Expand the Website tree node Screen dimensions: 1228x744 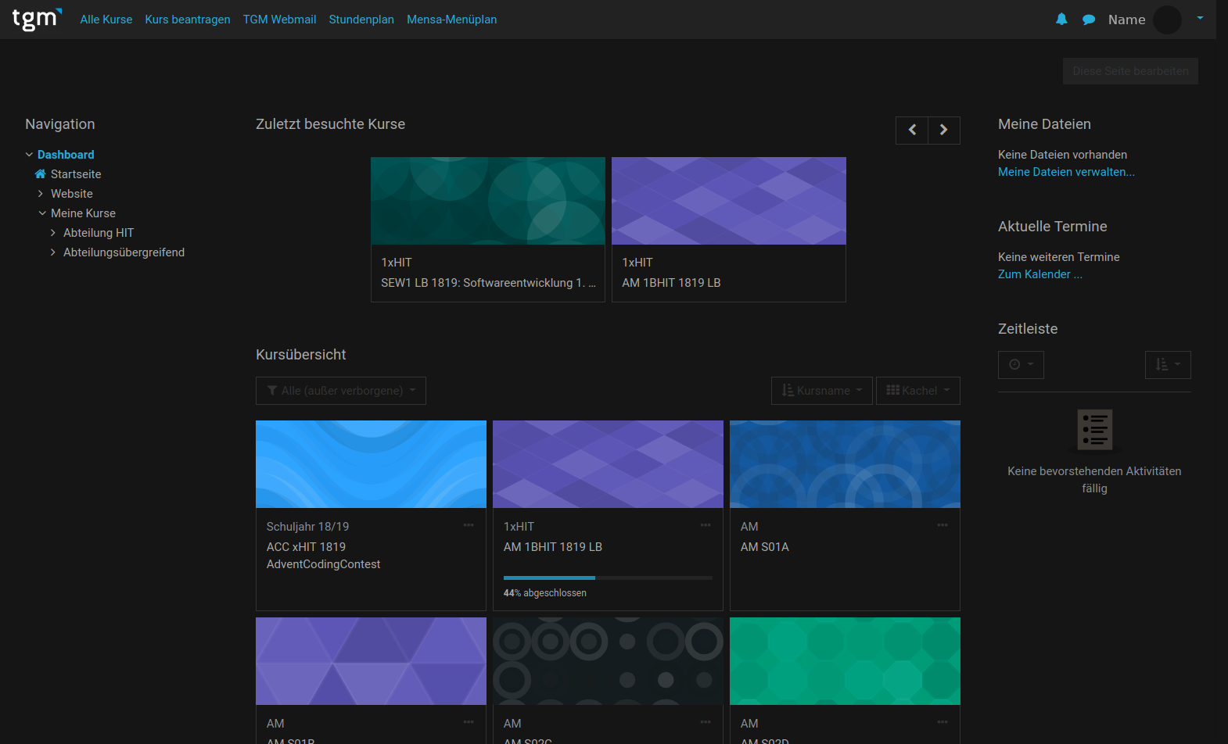click(41, 194)
